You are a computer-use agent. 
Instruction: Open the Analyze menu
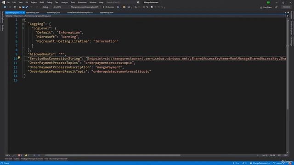(x=64, y=2)
